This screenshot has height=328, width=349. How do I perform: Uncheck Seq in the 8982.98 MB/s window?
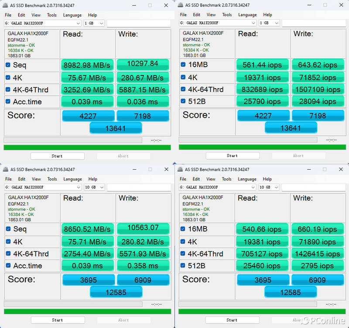point(8,65)
